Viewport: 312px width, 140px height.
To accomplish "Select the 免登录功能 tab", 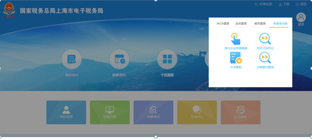I will (280, 23).
